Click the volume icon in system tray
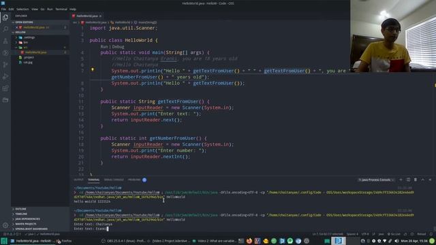The height and width of the screenshot is (245, 436). coord(396,241)
